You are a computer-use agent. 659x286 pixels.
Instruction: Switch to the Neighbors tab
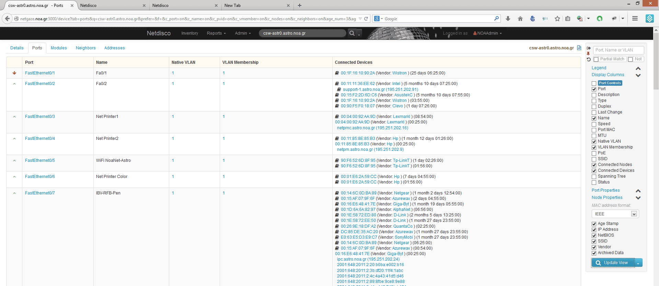(x=86, y=48)
